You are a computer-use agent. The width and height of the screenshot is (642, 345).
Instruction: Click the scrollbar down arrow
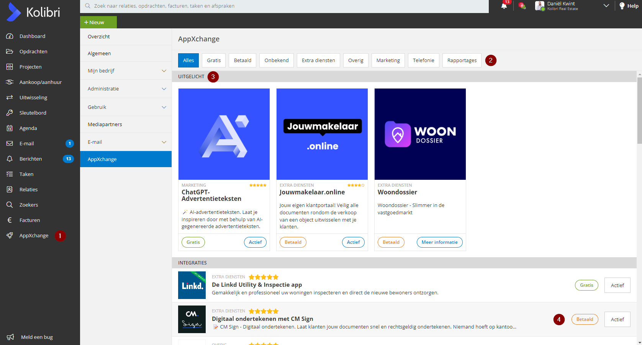(639, 342)
